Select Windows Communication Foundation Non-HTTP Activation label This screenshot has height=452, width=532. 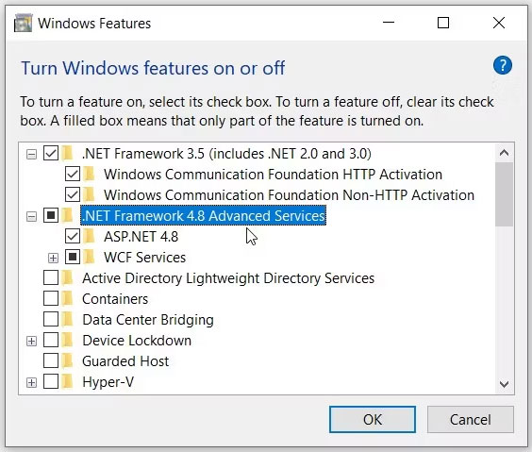click(289, 195)
